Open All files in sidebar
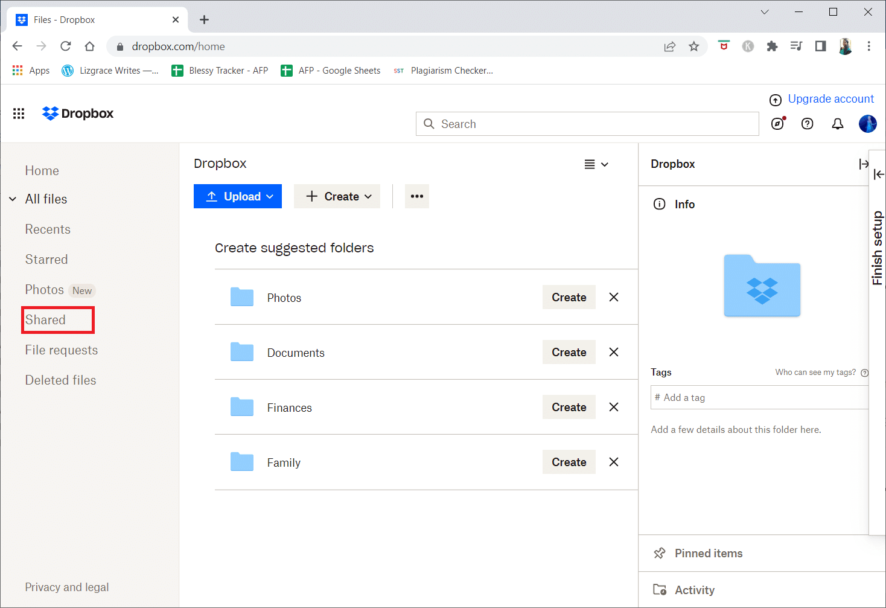Screen dimensions: 886x608 [46, 199]
